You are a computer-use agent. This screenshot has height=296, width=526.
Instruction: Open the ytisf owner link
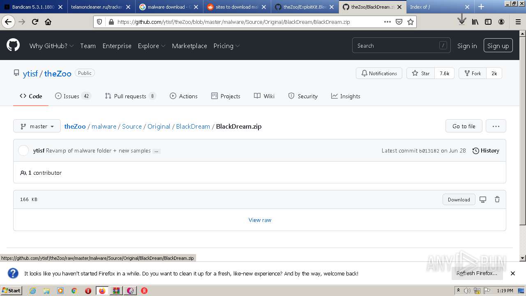(x=30, y=74)
